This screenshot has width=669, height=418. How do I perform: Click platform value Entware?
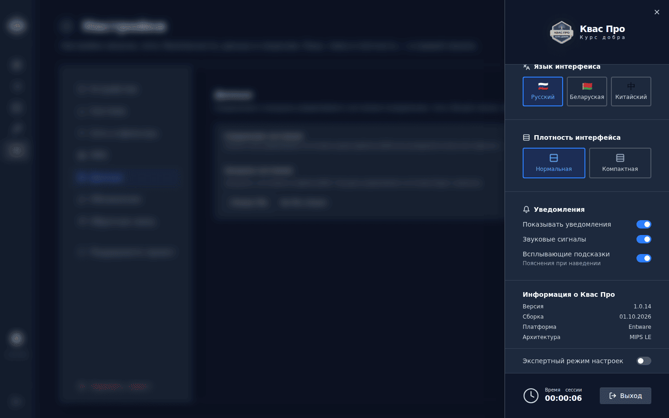click(x=640, y=327)
